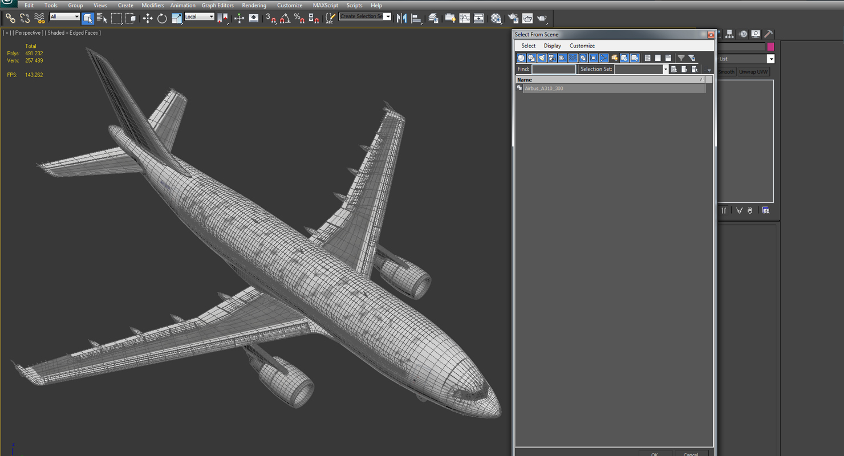The image size is (844, 456).
Task: Open the Edit menu
Action: point(29,5)
